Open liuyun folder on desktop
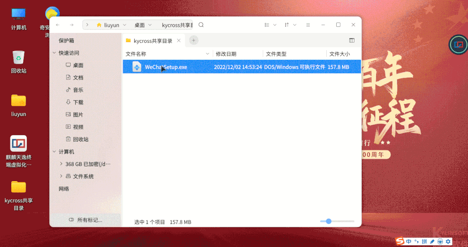 tap(19, 106)
